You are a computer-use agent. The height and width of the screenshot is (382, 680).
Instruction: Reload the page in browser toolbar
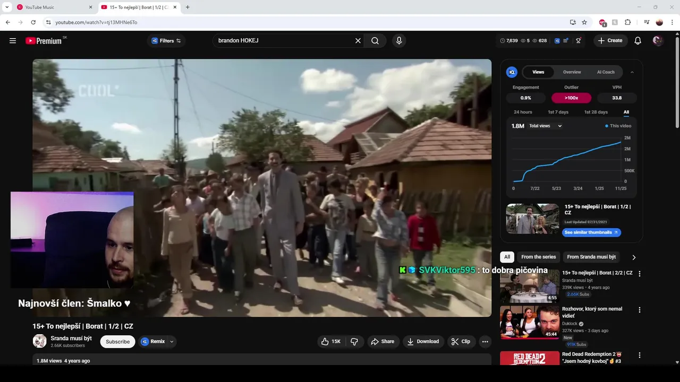point(33,22)
